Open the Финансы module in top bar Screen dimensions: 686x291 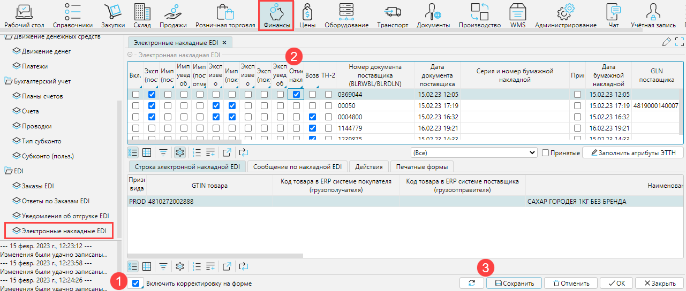276,15
